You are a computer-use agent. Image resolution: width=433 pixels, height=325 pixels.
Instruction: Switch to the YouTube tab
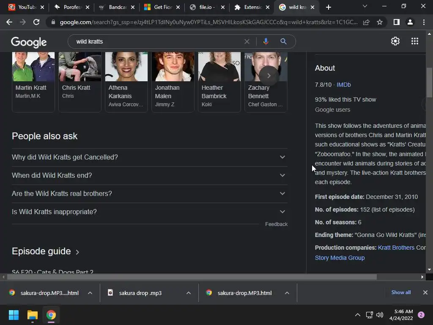(x=23, y=7)
